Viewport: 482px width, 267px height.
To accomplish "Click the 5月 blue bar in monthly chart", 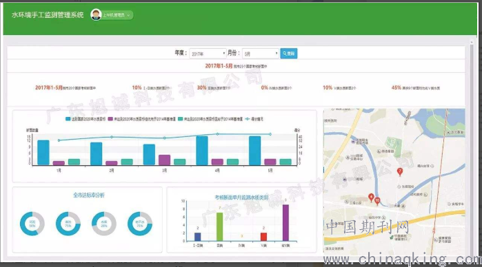I will [255, 151].
